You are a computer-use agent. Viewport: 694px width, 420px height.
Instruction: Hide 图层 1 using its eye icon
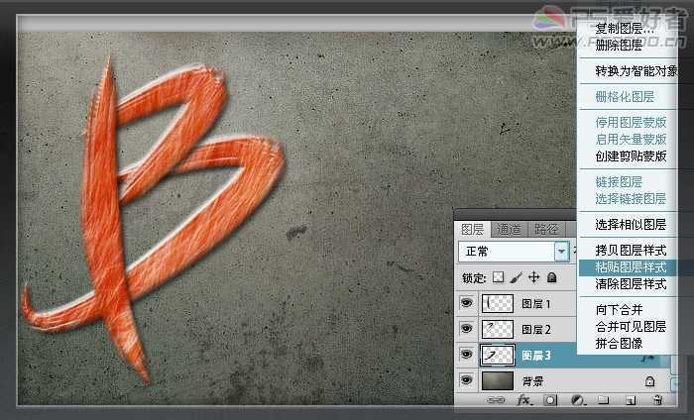[x=466, y=303]
